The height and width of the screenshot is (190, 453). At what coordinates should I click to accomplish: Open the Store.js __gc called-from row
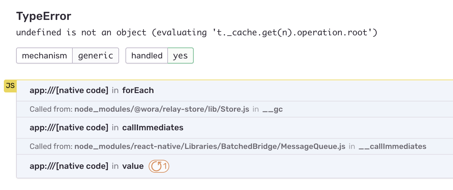coord(235,109)
